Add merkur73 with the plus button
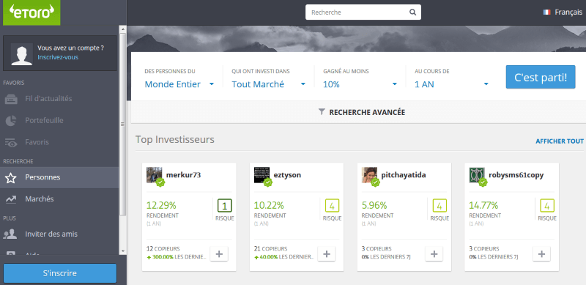 click(219, 254)
